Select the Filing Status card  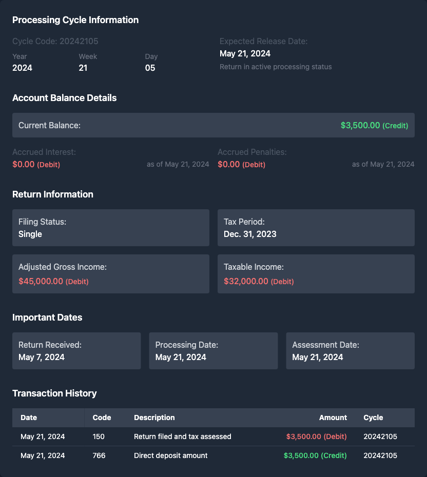[111, 228]
